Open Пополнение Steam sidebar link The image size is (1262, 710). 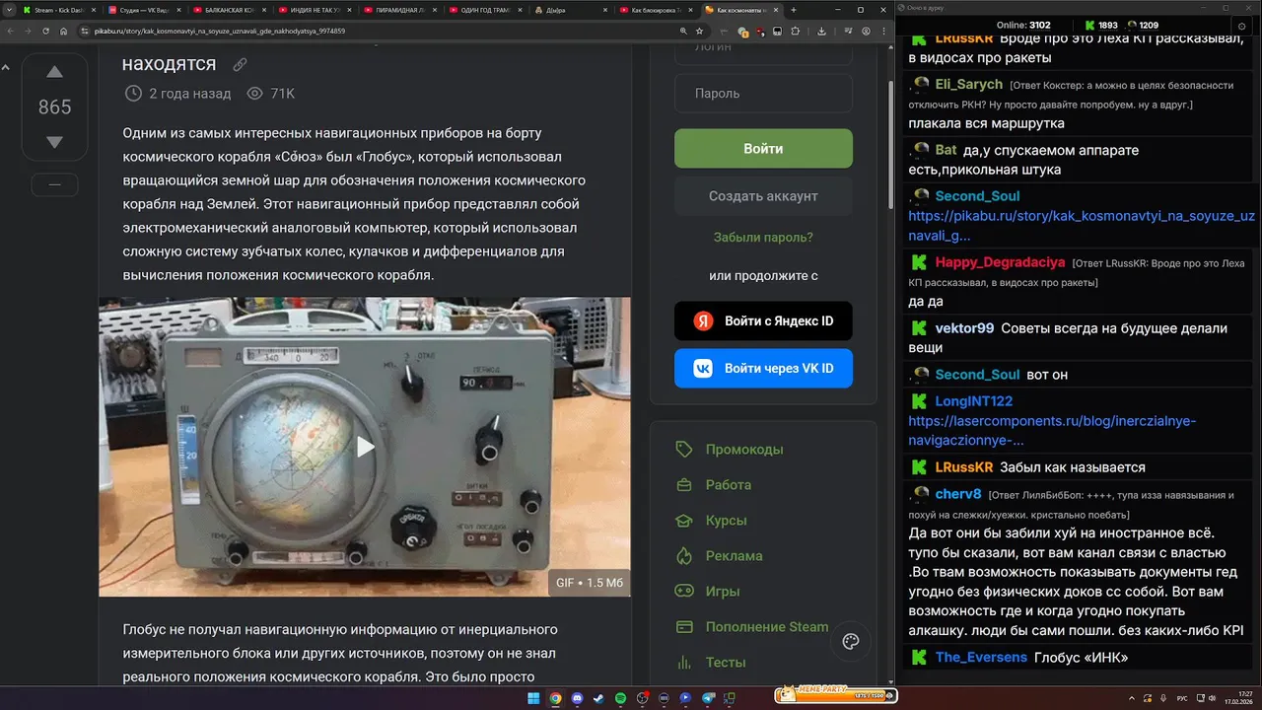click(x=767, y=627)
